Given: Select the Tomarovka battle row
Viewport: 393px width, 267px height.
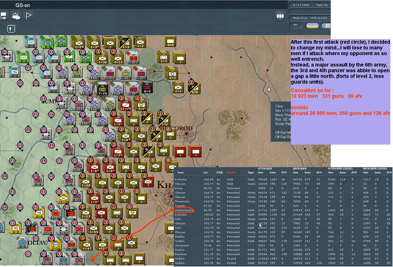Looking at the screenshot, I should (x=283, y=202).
